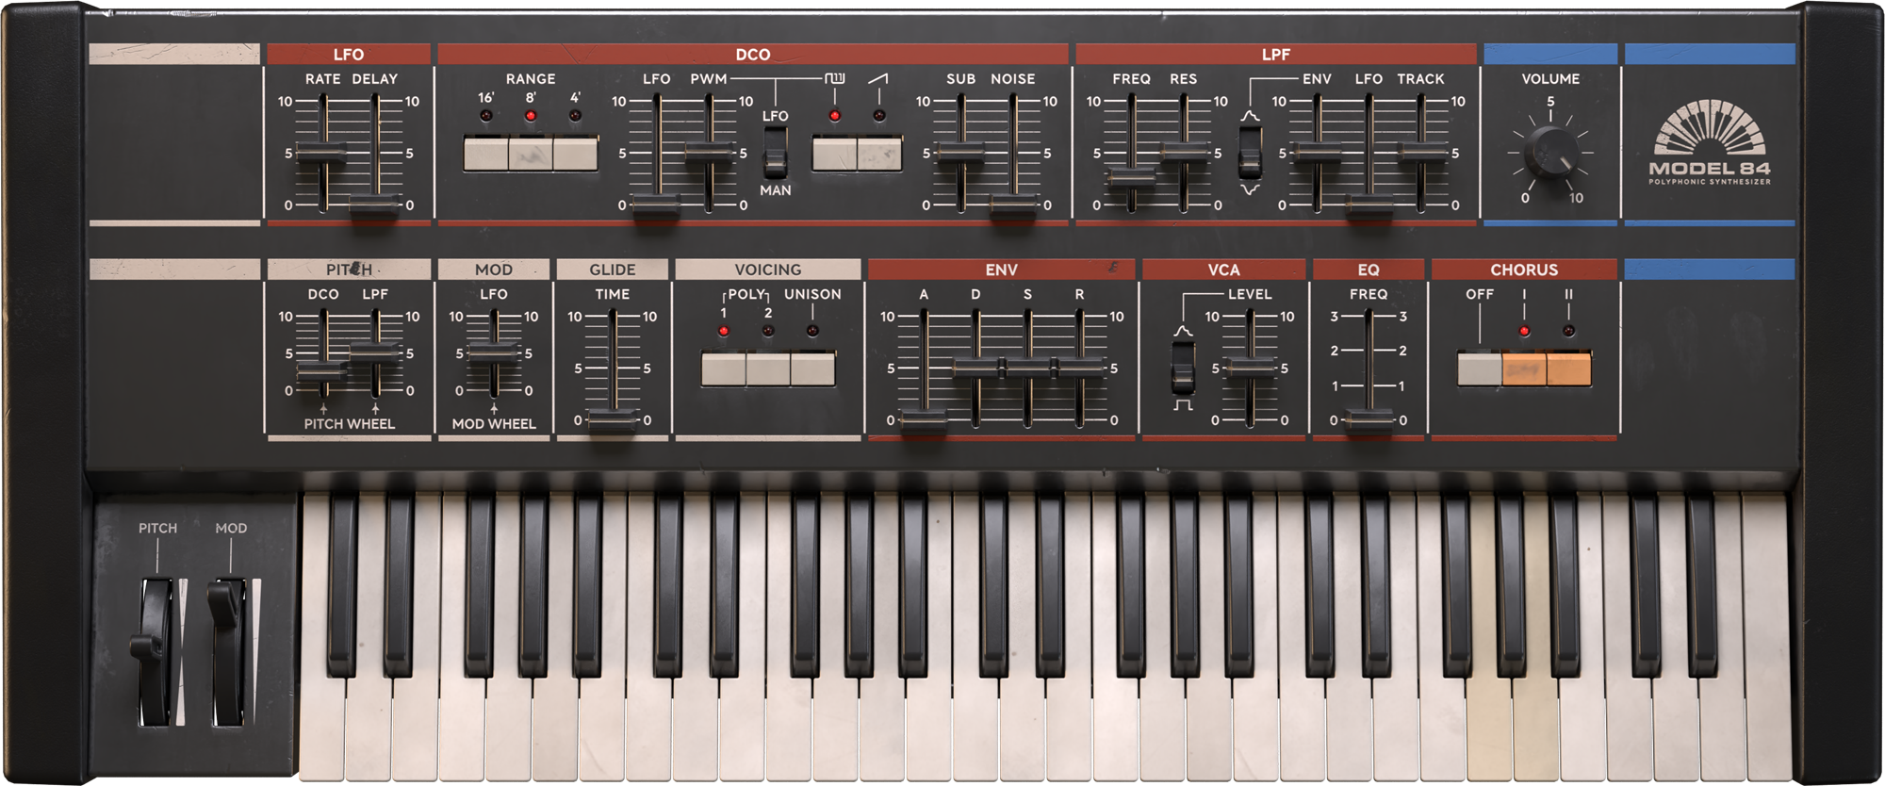The image size is (1885, 786).
Task: Click the DCO LFO depth slider handle
Action: coord(656,205)
